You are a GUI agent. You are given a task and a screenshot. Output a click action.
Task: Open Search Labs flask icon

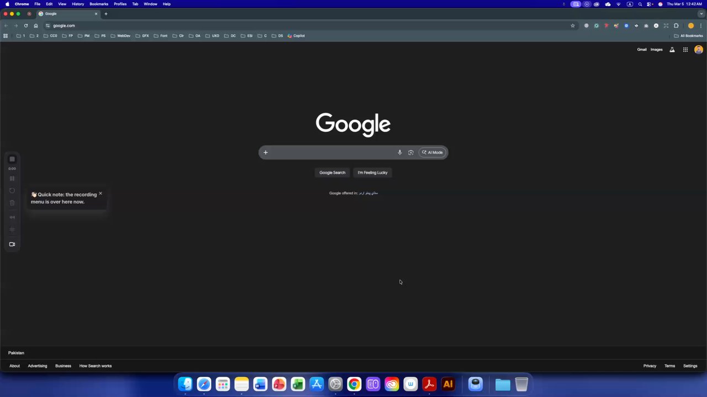(x=672, y=50)
